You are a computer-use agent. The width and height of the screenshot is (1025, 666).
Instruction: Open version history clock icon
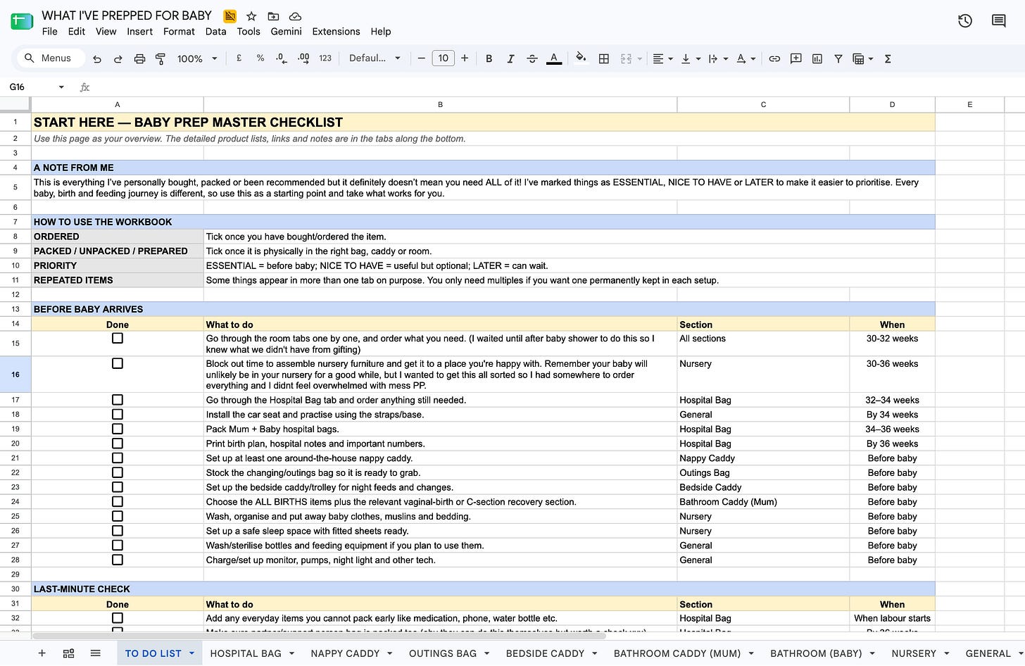(x=965, y=21)
